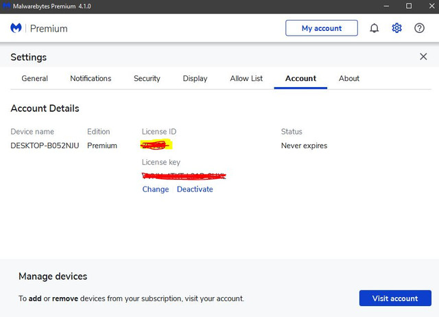Close the Settings panel with X

click(423, 56)
